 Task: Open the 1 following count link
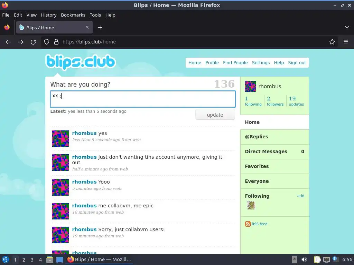coord(253,101)
